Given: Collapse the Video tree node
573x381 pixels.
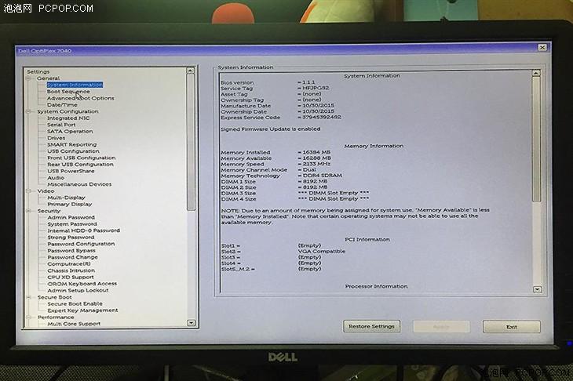Looking at the screenshot, I should (29, 190).
